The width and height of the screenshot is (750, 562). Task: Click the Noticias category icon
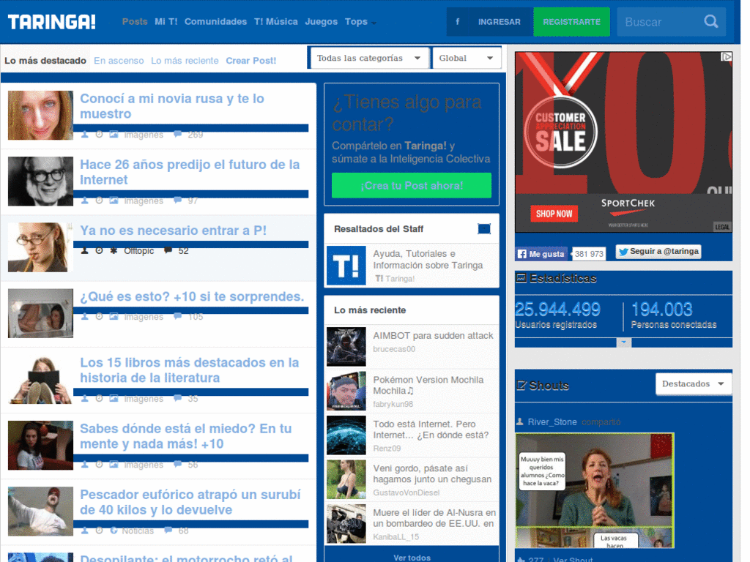pos(114,531)
